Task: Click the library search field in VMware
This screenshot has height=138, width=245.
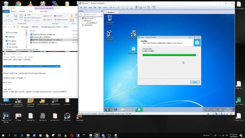Action: (91, 14)
